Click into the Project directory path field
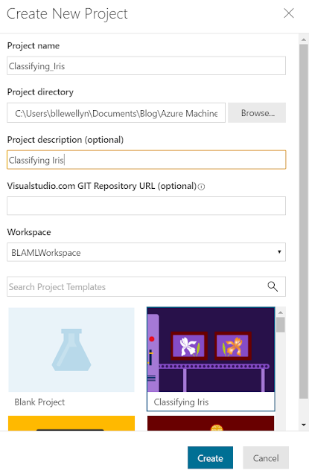Screen dimensions: 309x476 [x=116, y=112]
